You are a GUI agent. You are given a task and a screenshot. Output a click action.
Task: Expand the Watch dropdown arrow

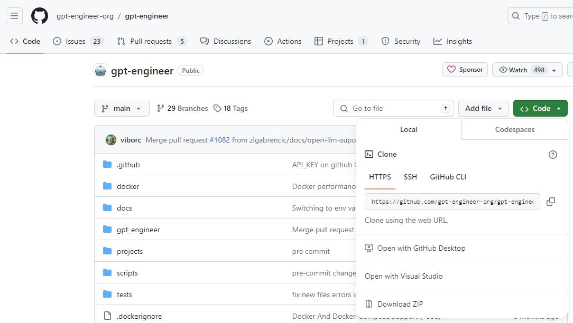tap(554, 70)
